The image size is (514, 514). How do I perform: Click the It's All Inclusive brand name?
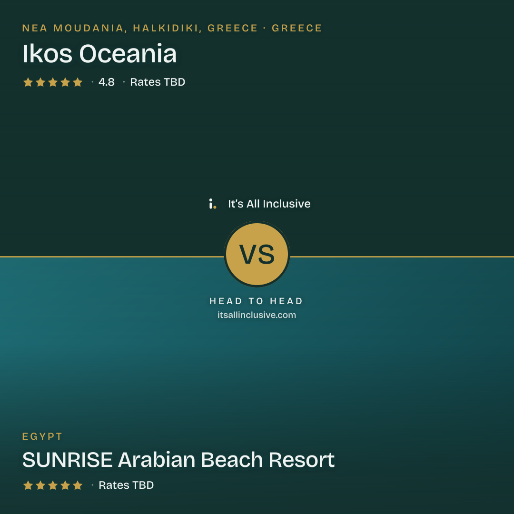coord(269,204)
